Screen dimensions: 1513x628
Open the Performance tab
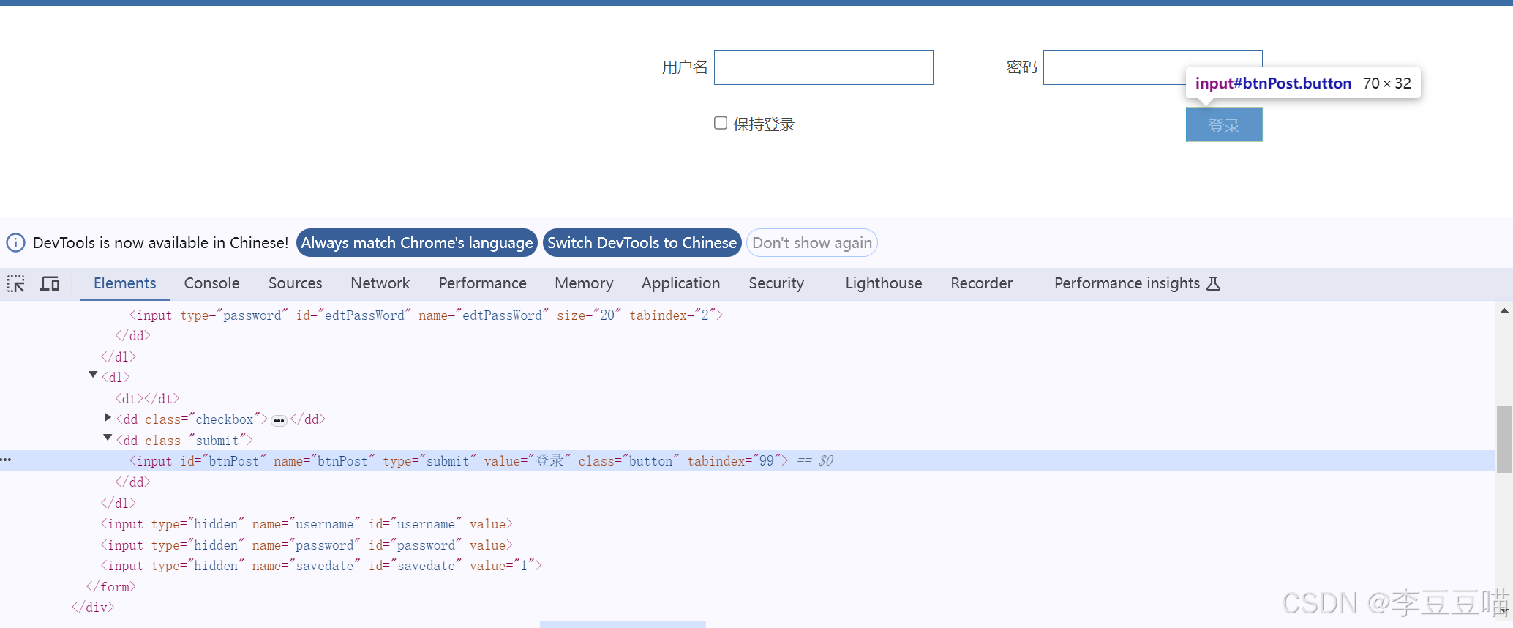483,283
